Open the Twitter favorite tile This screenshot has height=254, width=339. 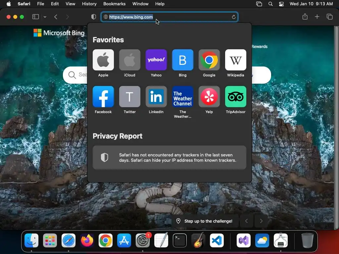click(129, 97)
